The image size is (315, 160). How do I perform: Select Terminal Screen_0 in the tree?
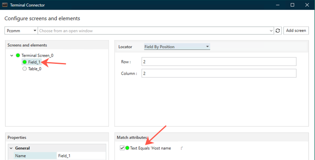point(37,55)
